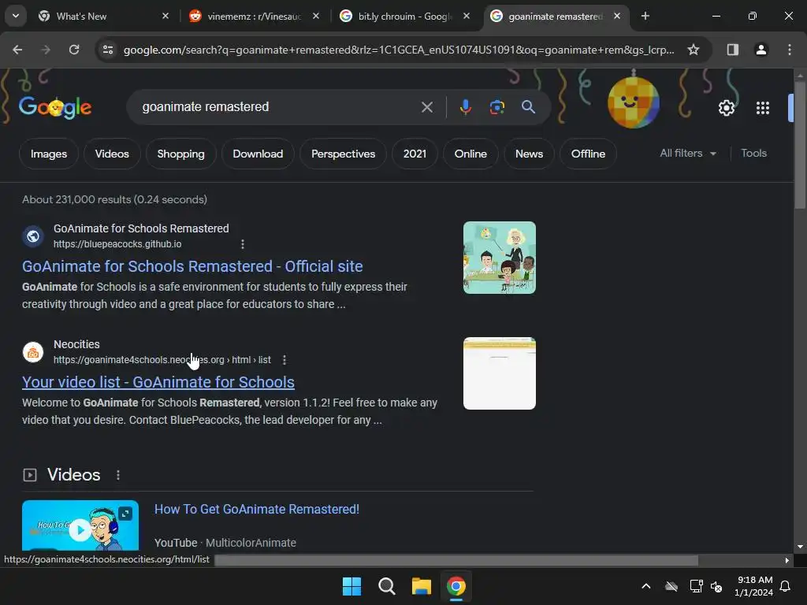Filter results by Videos

(x=112, y=154)
